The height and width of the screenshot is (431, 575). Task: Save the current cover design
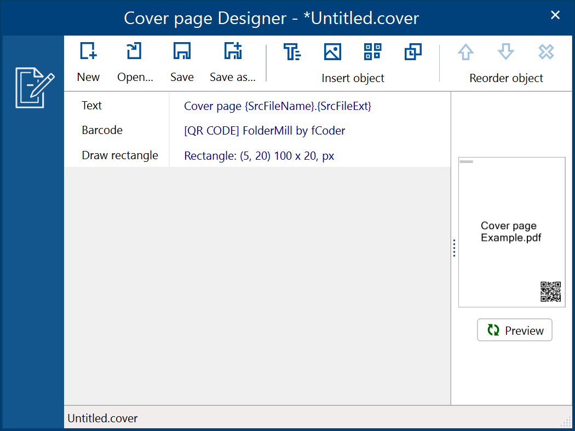[x=182, y=52]
